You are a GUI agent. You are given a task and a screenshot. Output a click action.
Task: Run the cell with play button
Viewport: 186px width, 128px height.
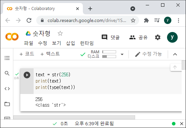coord(27,75)
